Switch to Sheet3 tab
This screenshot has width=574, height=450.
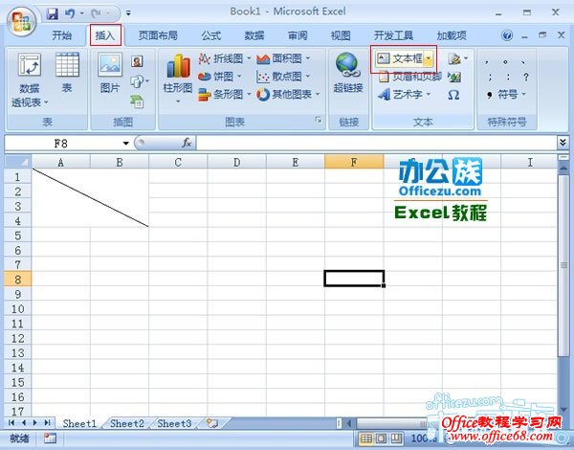[x=174, y=423]
